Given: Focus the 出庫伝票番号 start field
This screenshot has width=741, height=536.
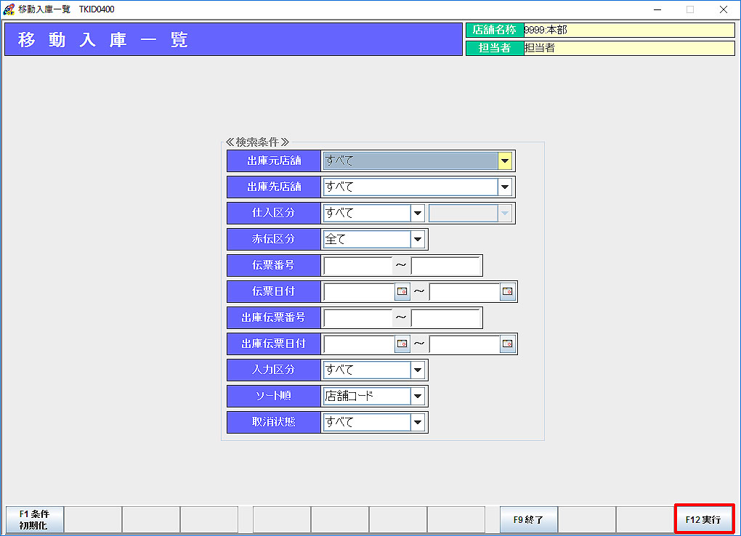Looking at the screenshot, I should point(357,318).
